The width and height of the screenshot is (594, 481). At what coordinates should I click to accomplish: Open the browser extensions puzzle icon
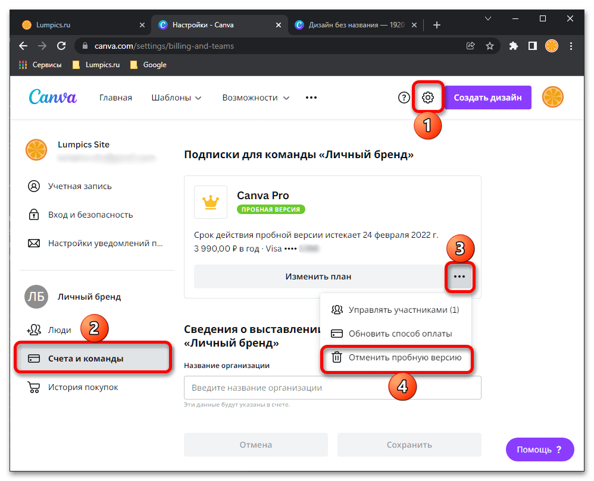tap(514, 46)
